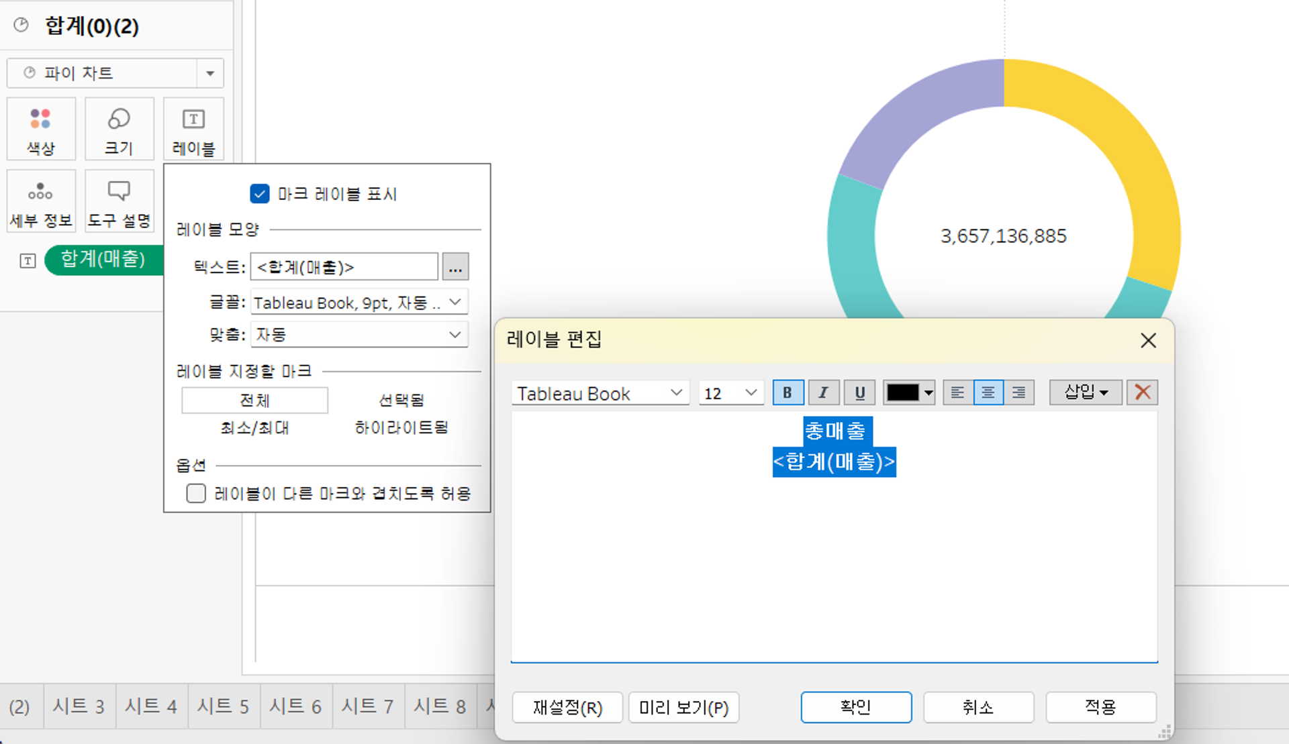Image resolution: width=1289 pixels, height=744 pixels.
Task: Click the 3,657,136,885 center label
Action: 1004,236
